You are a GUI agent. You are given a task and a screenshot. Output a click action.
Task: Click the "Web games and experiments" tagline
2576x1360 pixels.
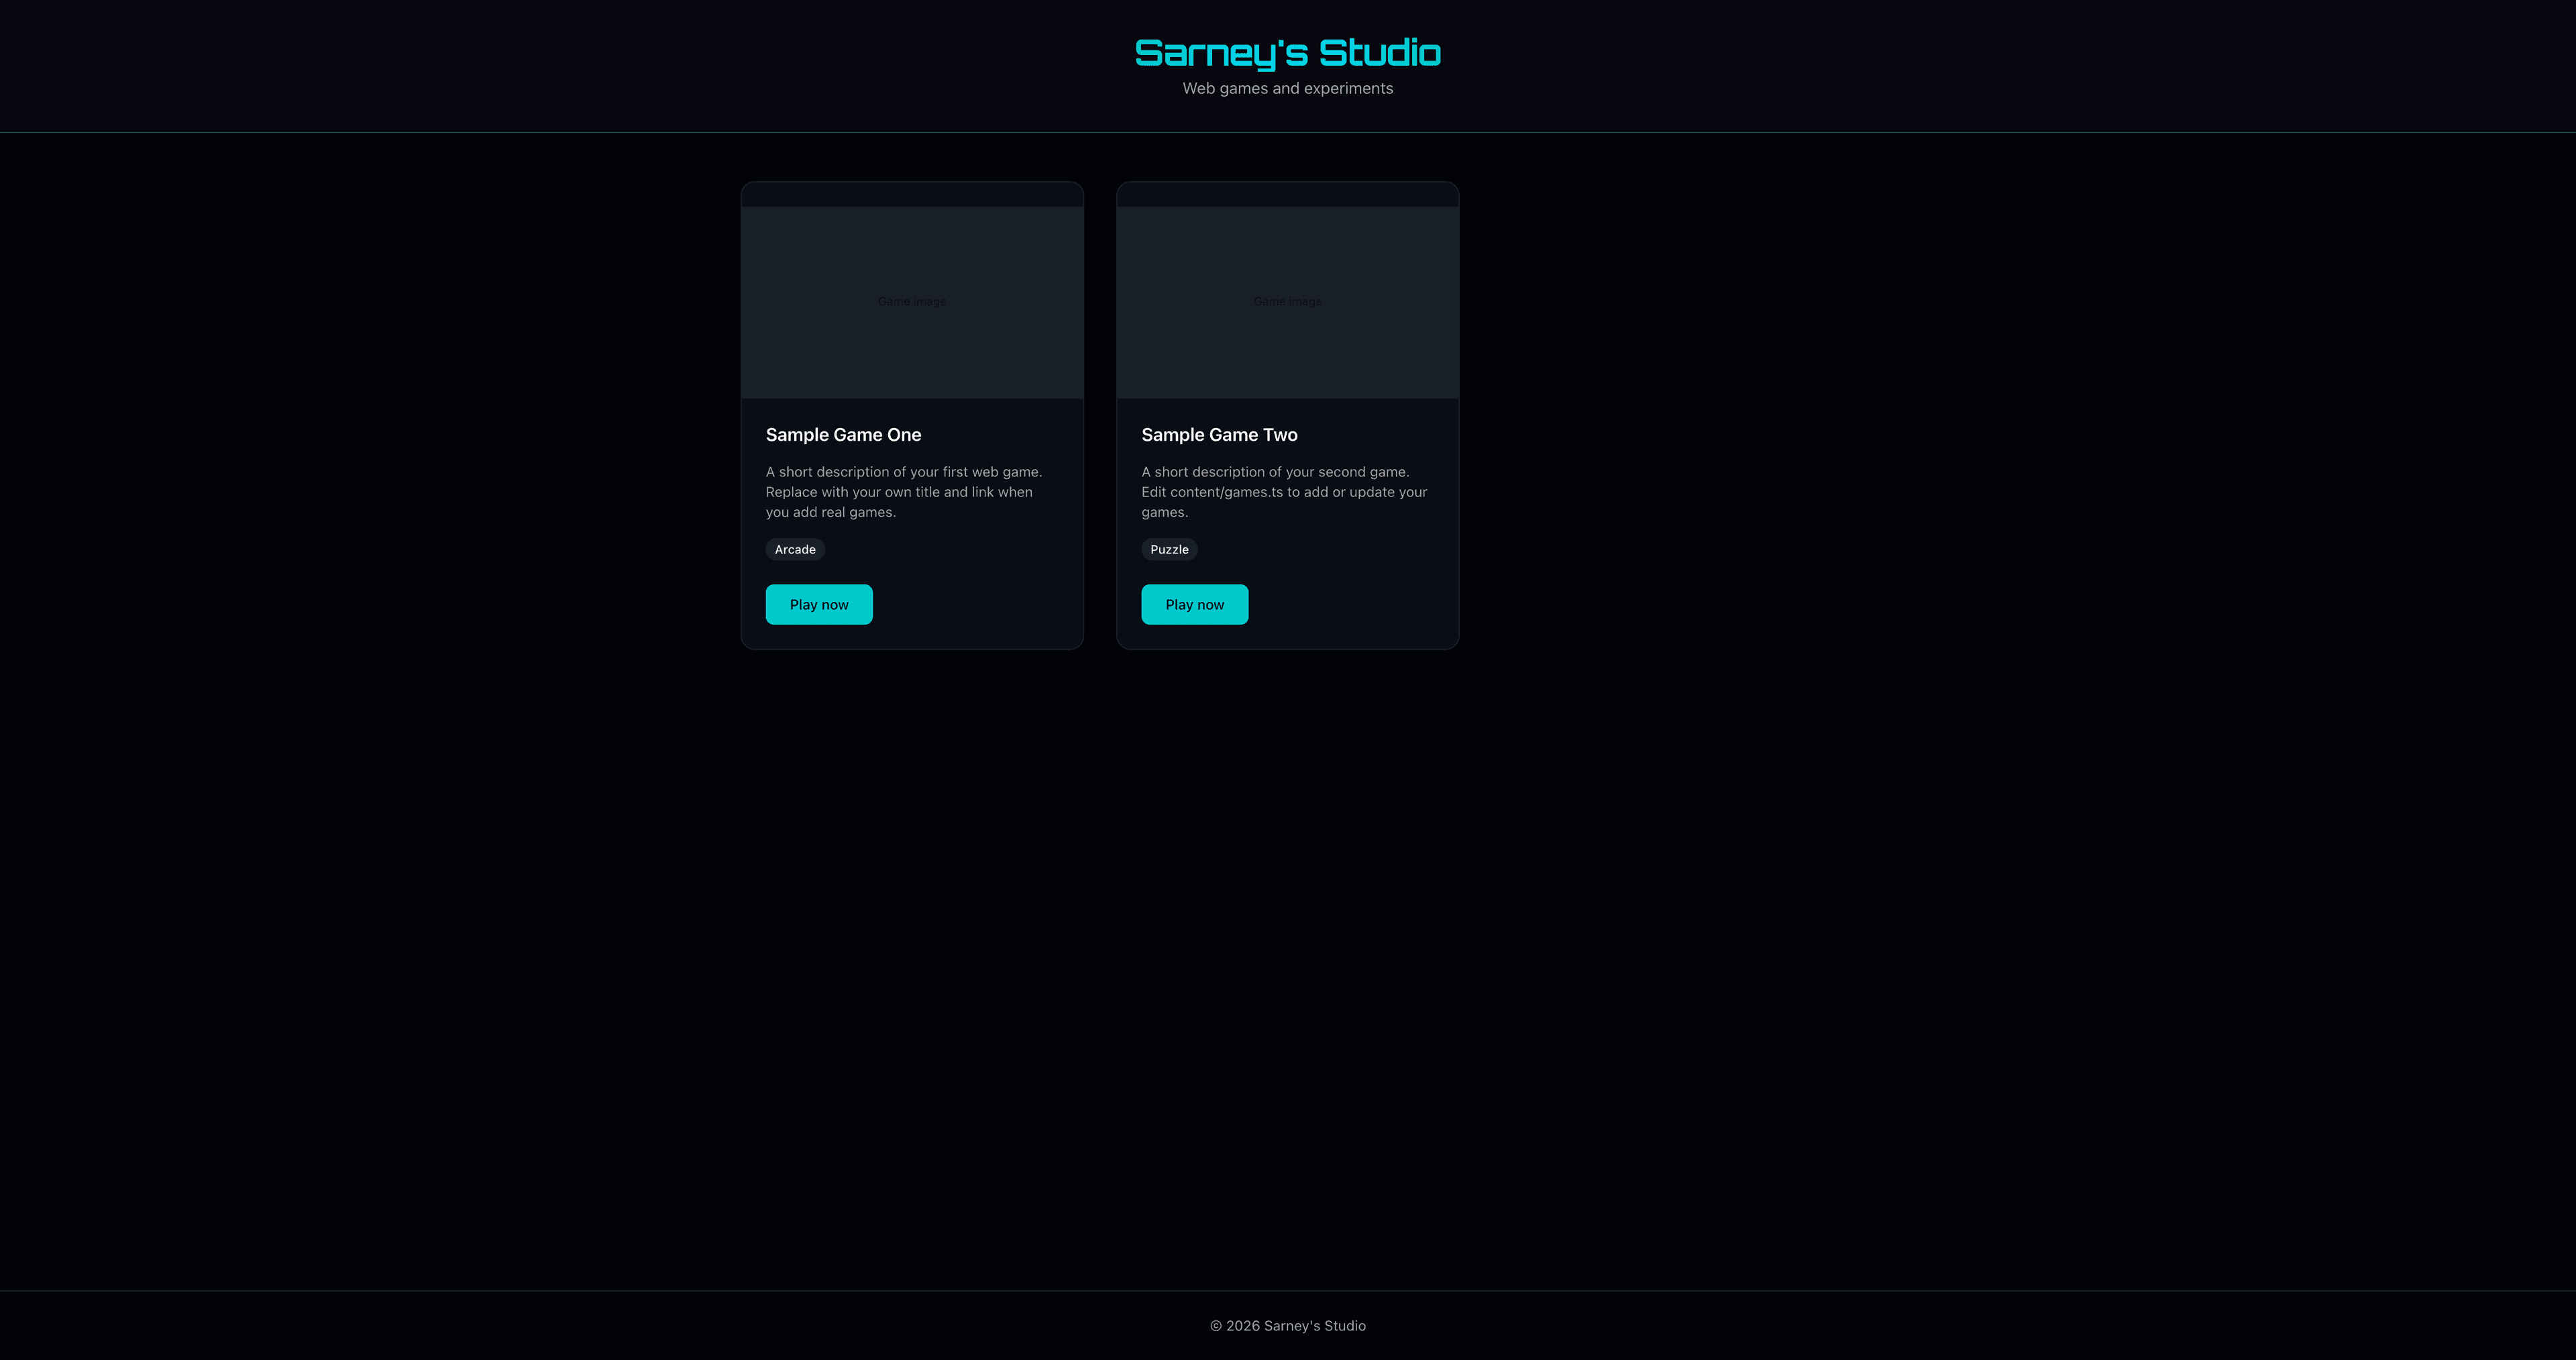point(1287,88)
